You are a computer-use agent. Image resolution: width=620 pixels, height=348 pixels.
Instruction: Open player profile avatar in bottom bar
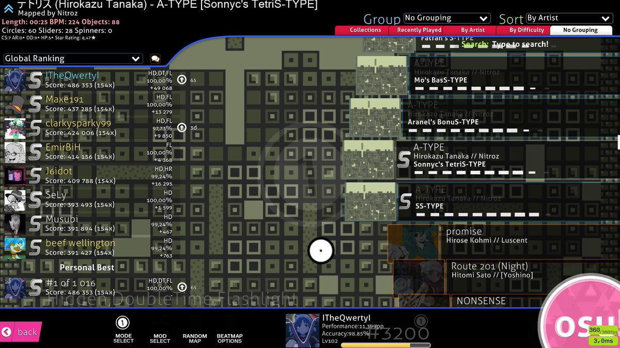(x=302, y=330)
